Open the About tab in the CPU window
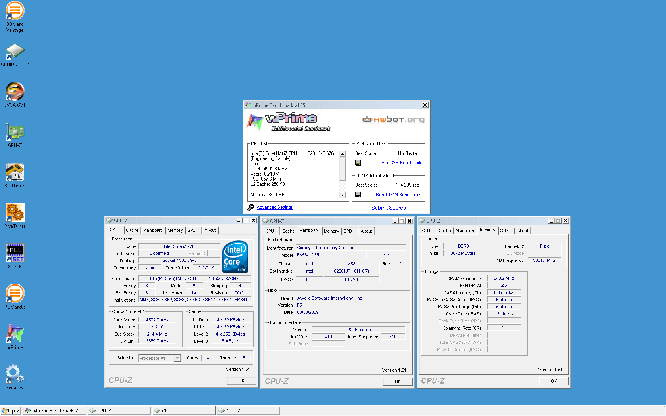The width and height of the screenshot is (666, 416). pyautogui.click(x=210, y=230)
